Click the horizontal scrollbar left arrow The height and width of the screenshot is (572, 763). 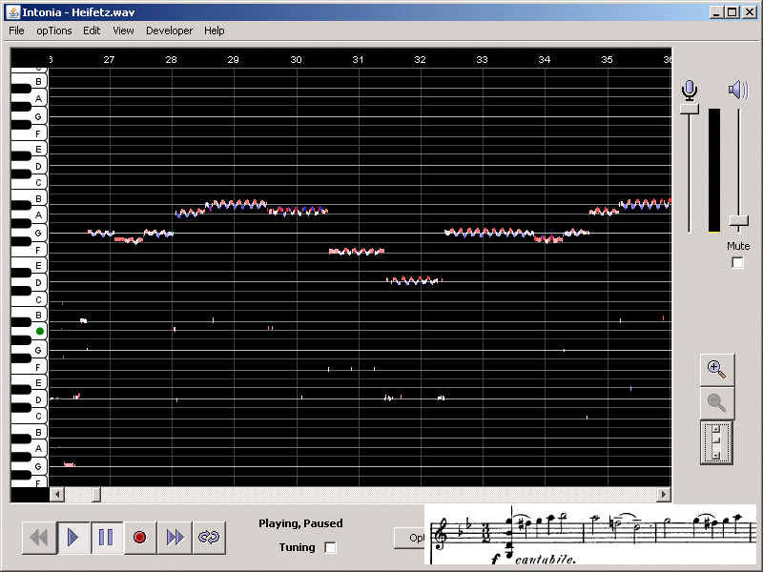(x=57, y=495)
